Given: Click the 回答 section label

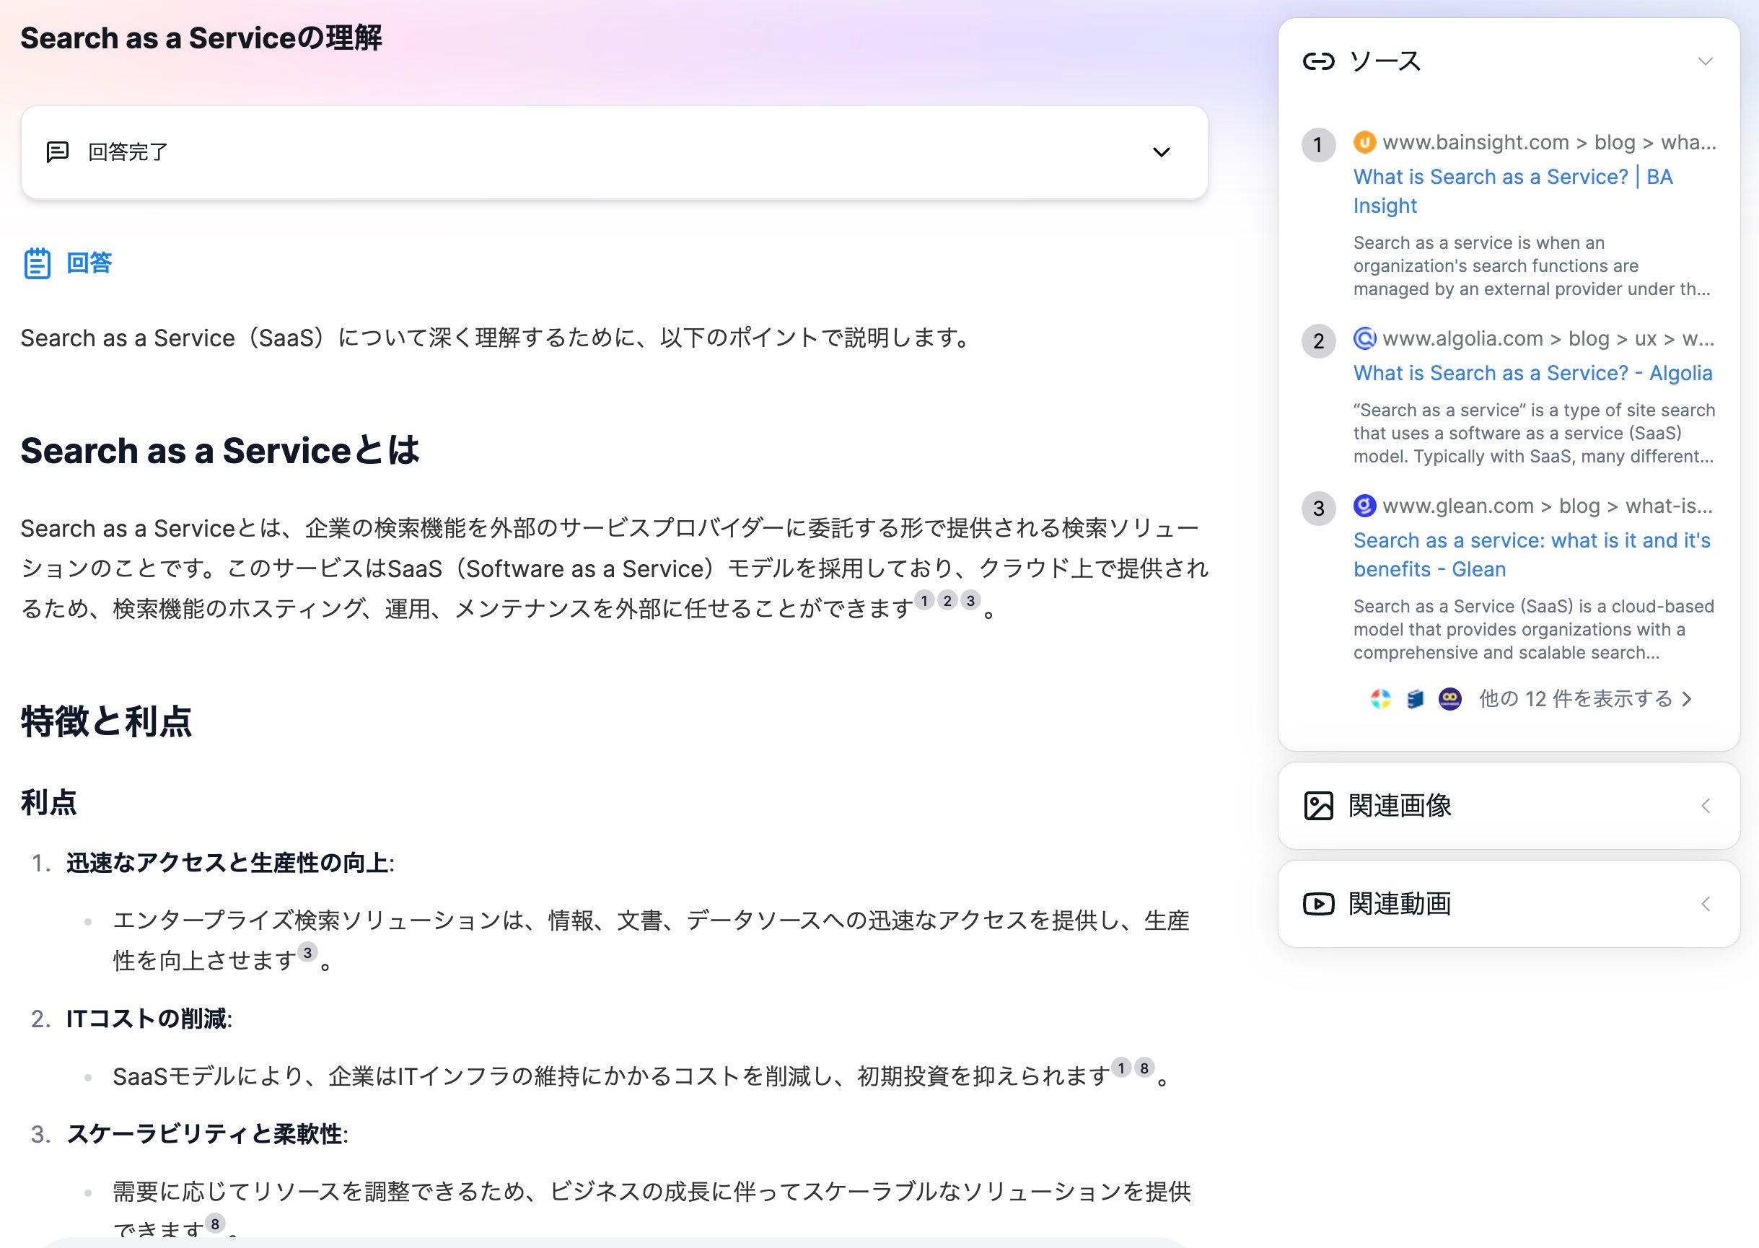Looking at the screenshot, I should click(x=89, y=263).
